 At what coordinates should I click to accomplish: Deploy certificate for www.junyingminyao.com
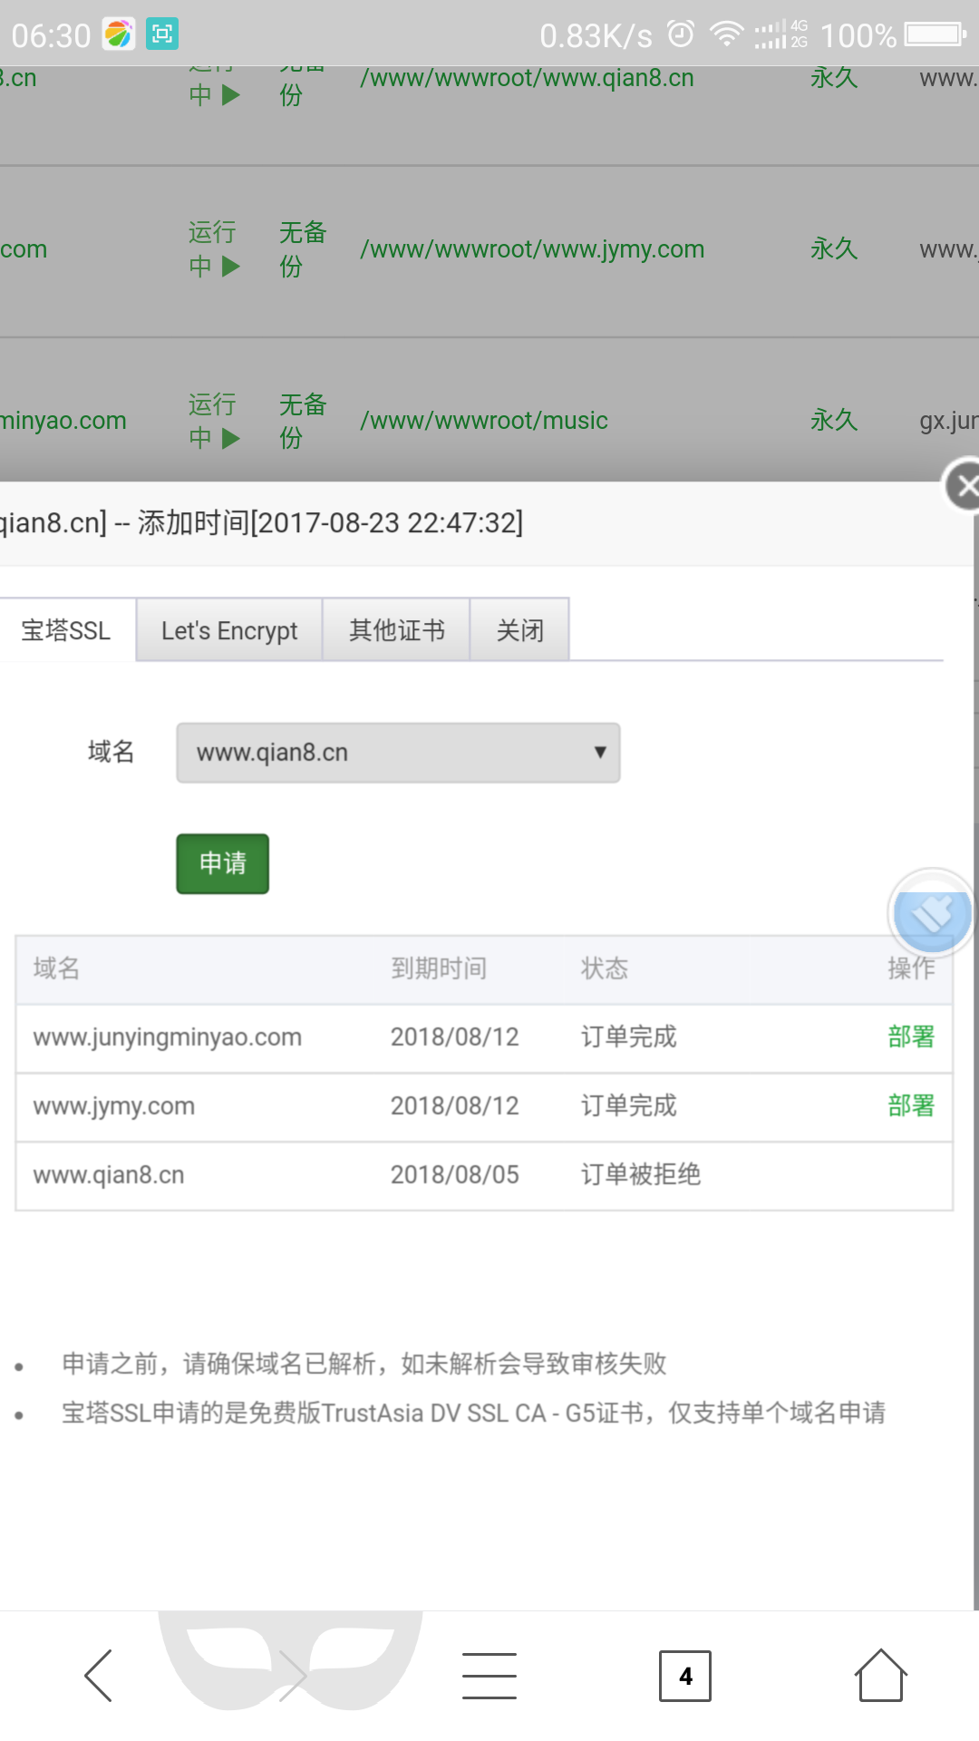pyautogui.click(x=911, y=1036)
